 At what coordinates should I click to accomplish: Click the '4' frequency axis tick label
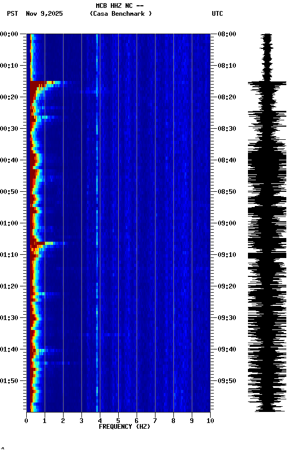pos(100,421)
